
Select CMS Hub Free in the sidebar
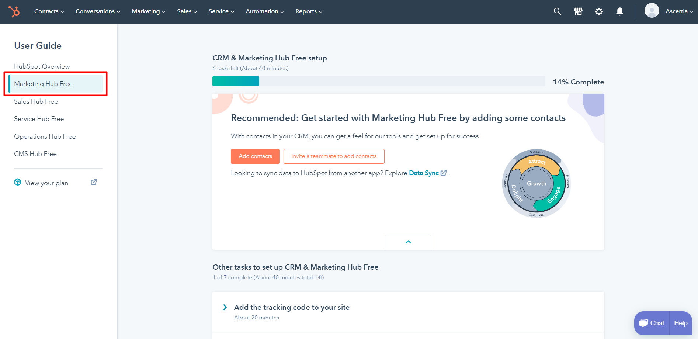point(35,154)
